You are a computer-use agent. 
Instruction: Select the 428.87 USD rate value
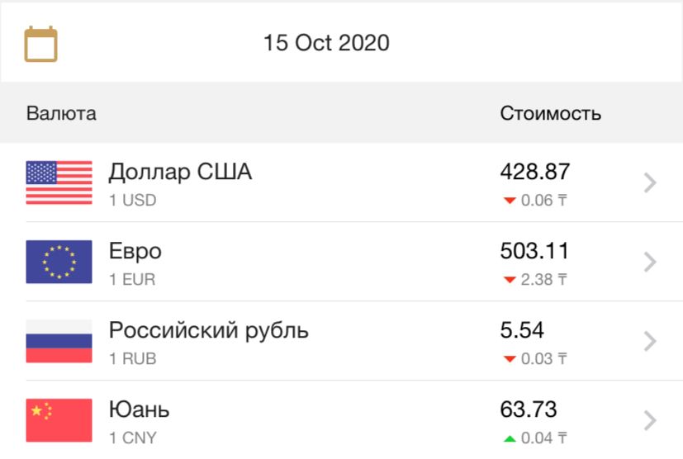pos(535,172)
